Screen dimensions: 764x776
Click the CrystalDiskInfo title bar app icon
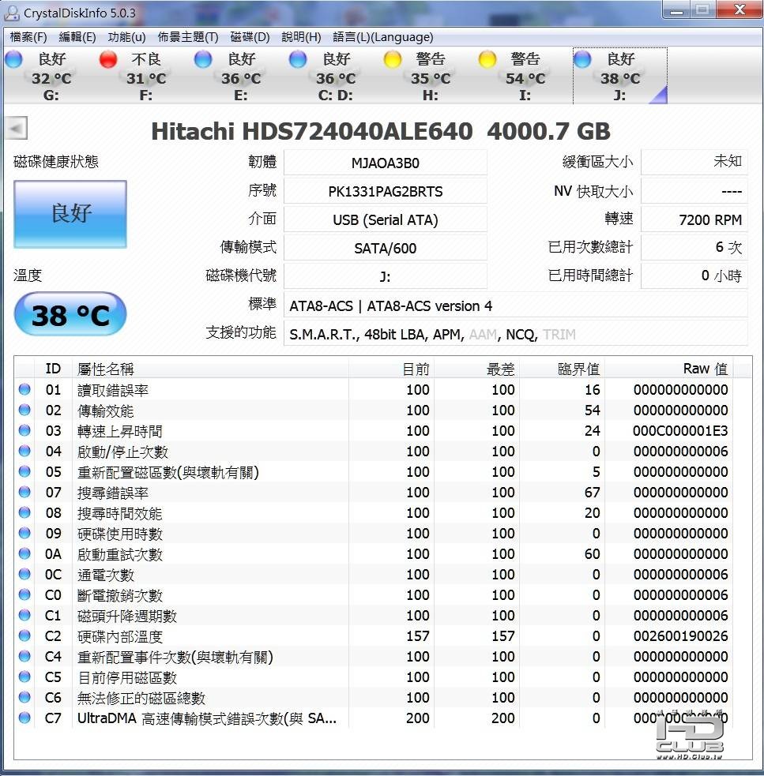click(12, 13)
